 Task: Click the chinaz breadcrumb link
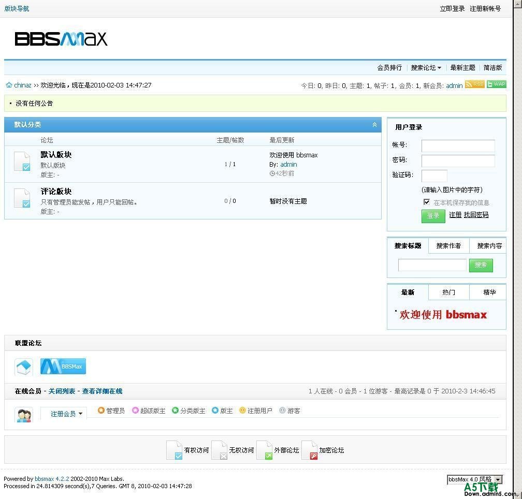(23, 85)
